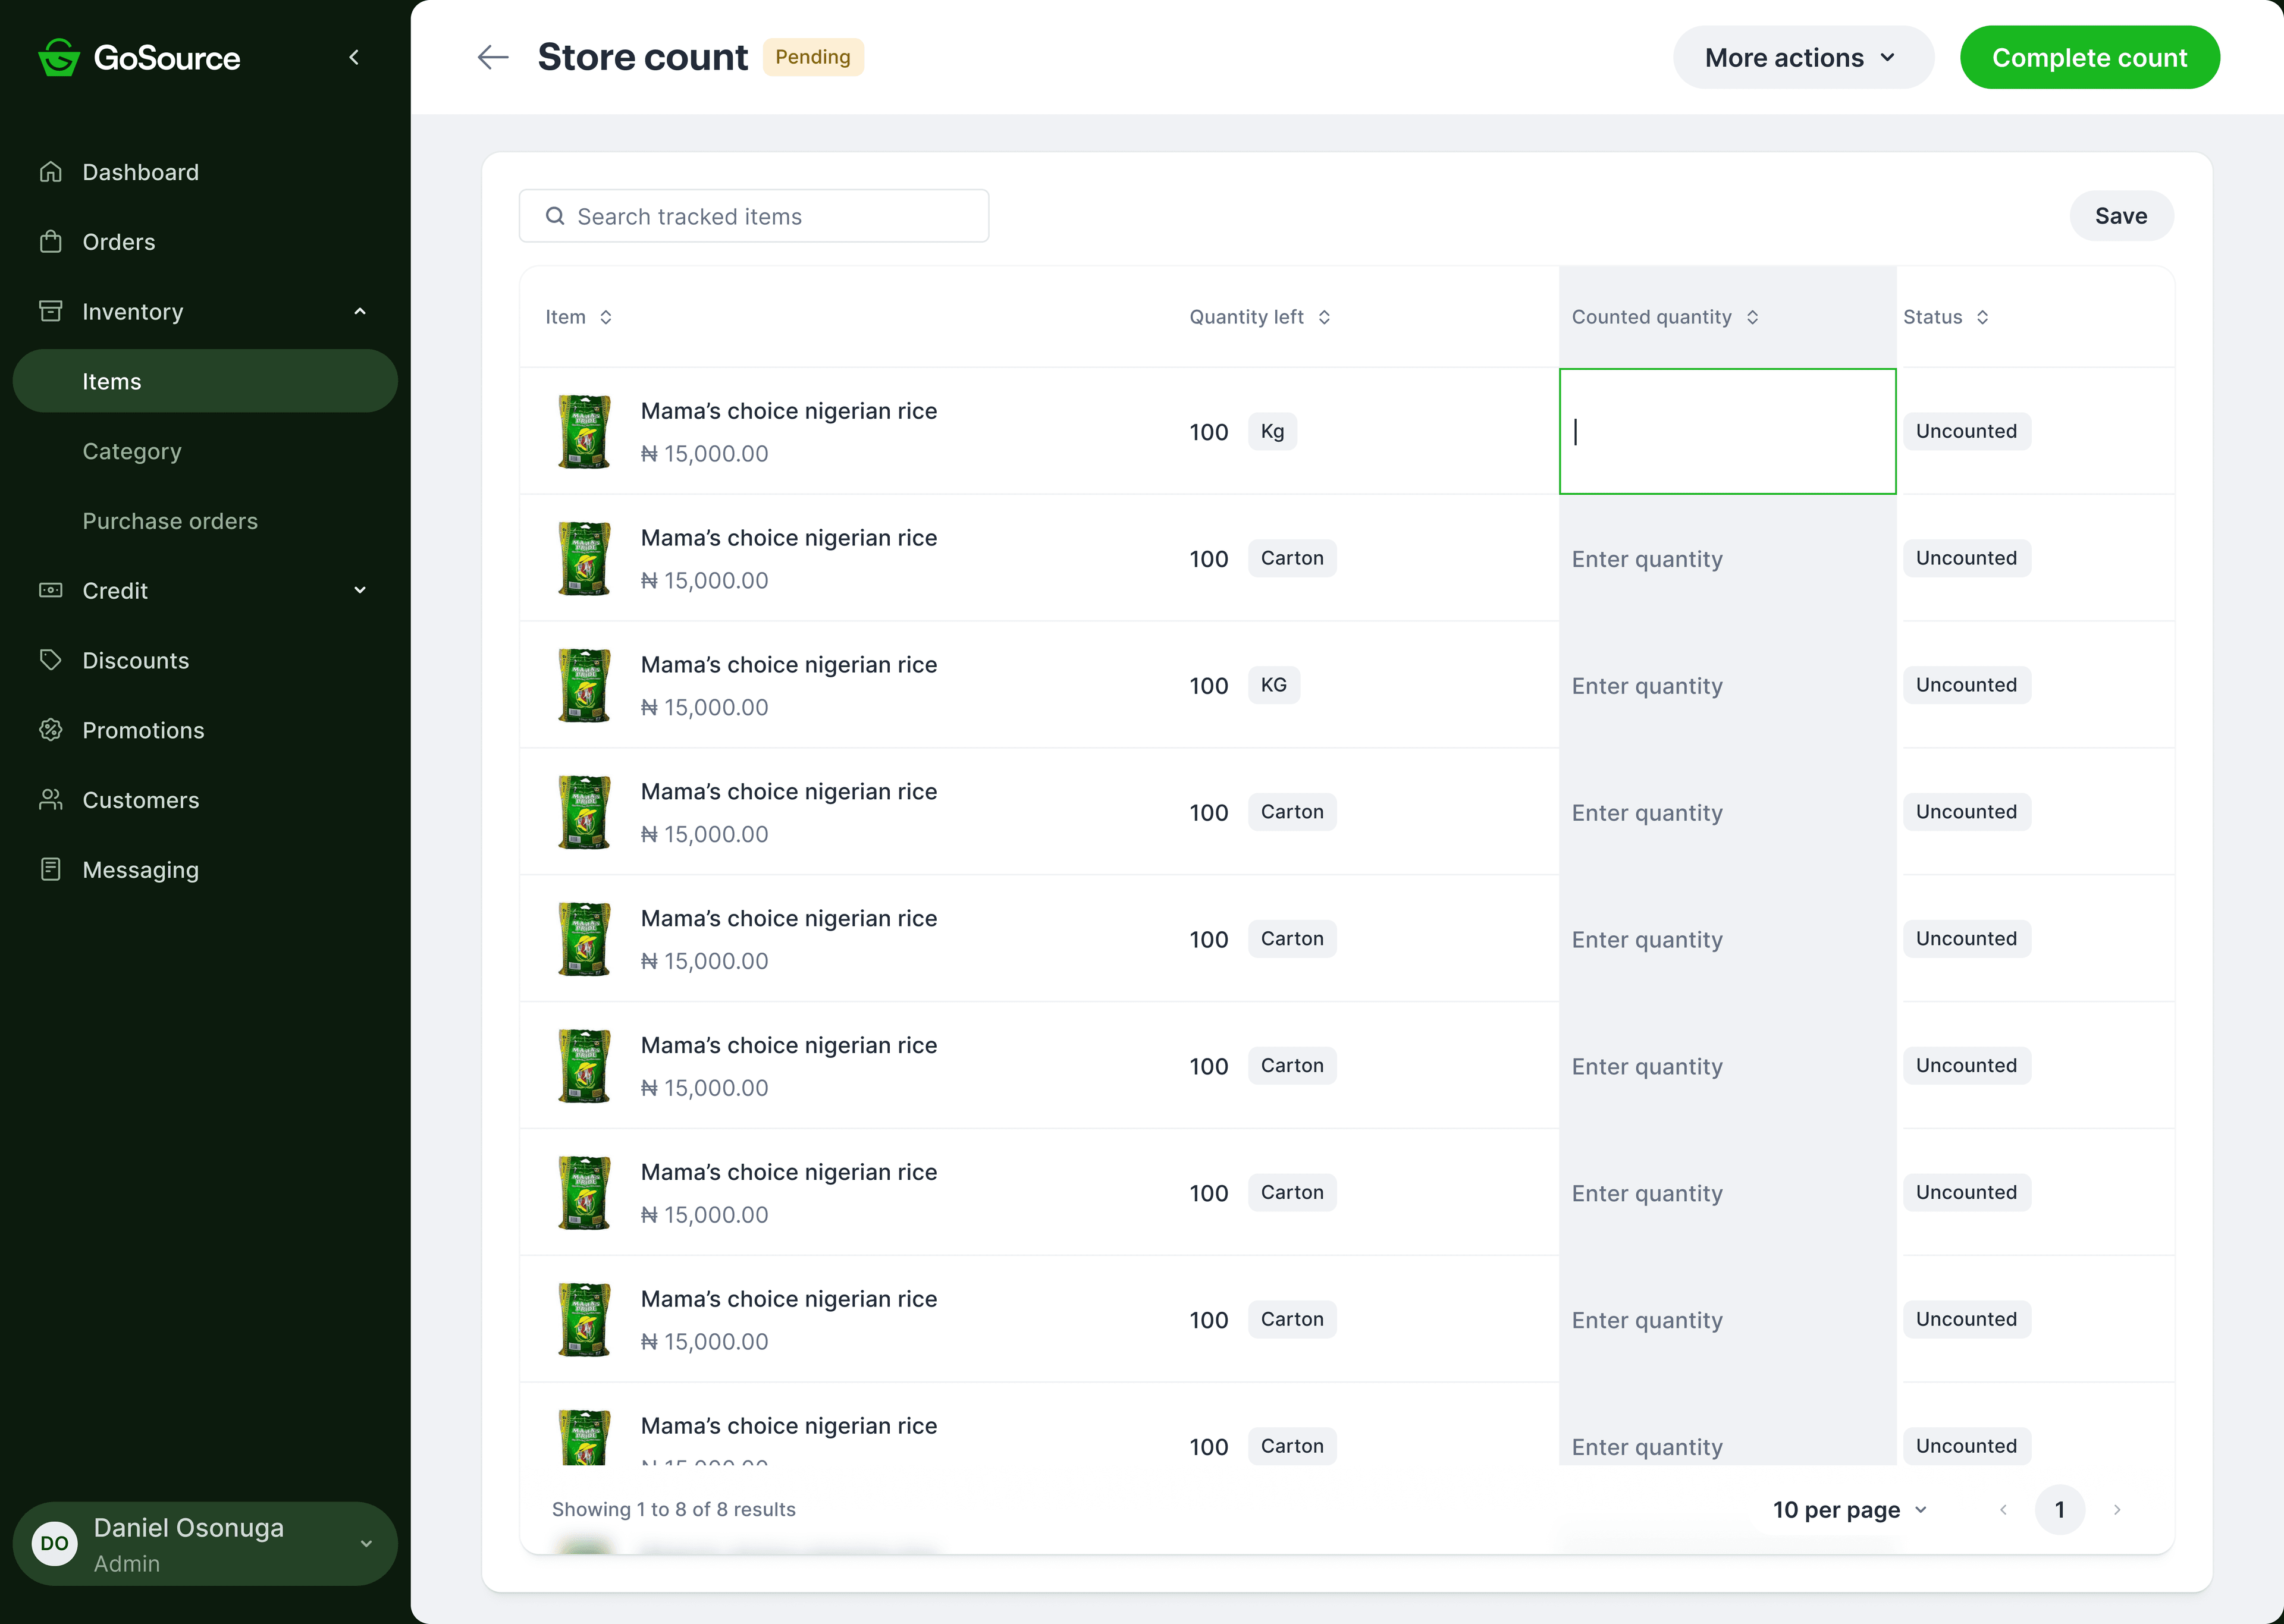
Task: Sort by Counted quantity column arrows
Action: pyautogui.click(x=1752, y=317)
